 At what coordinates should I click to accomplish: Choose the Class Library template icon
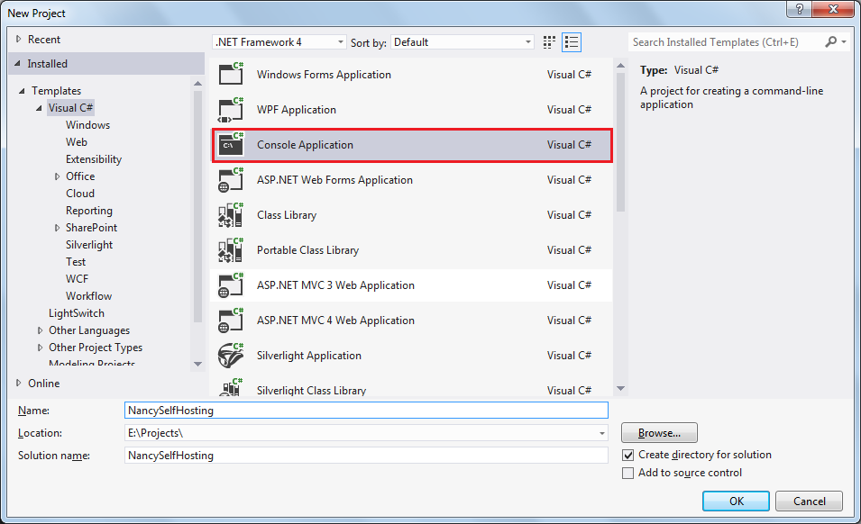point(231,215)
